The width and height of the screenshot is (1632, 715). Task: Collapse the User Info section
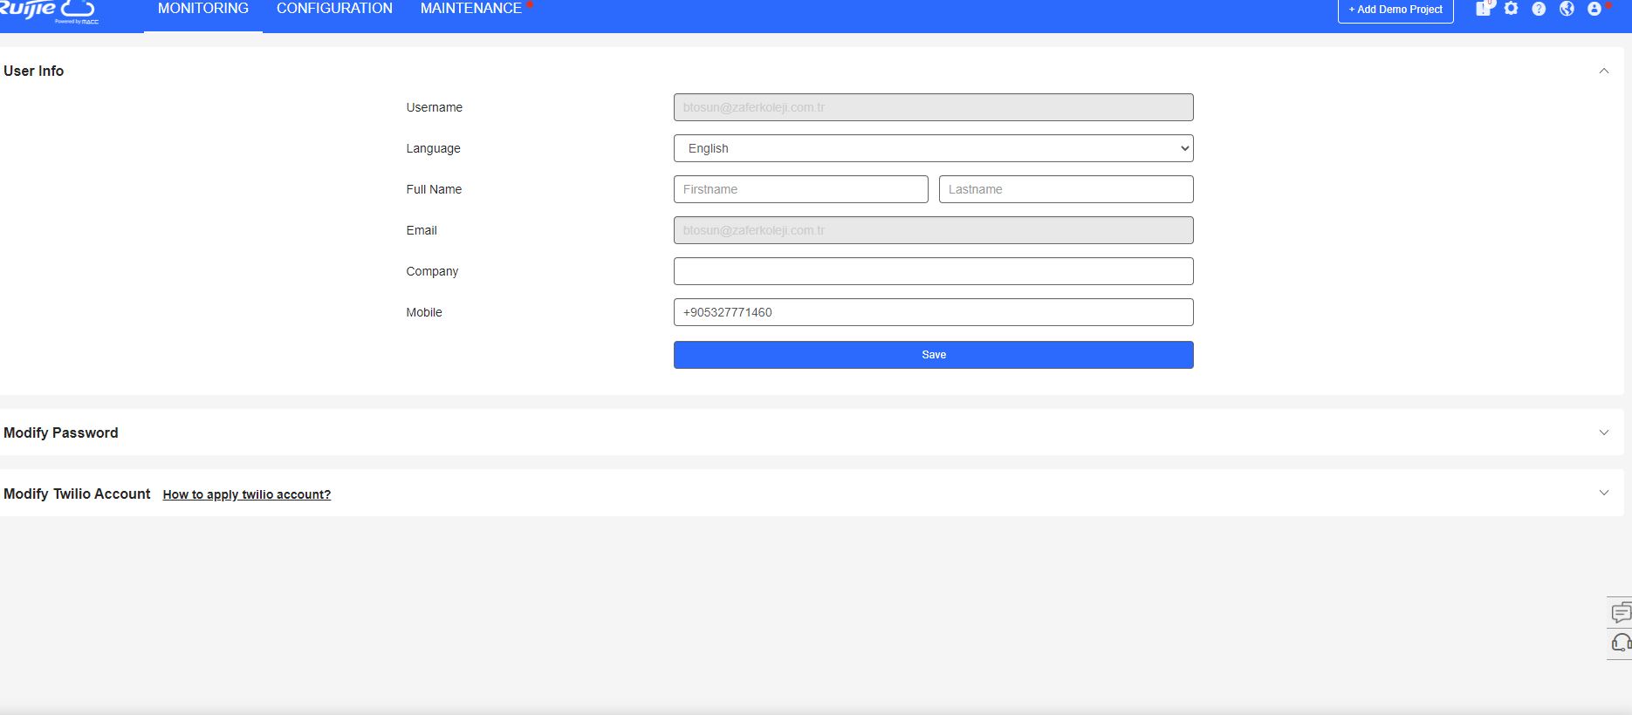click(1603, 71)
